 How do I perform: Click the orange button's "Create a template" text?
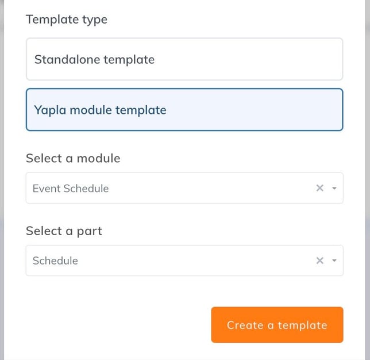click(x=277, y=325)
